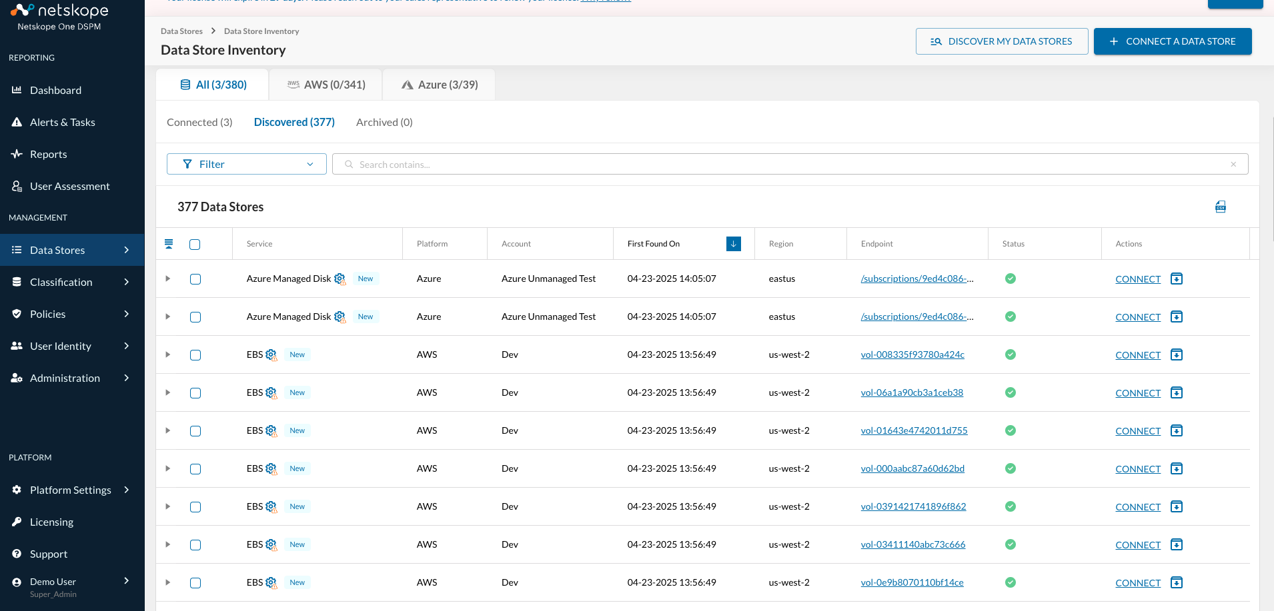This screenshot has height=611, width=1274.
Task: Click the column settings icon in table header
Action: click(x=169, y=244)
